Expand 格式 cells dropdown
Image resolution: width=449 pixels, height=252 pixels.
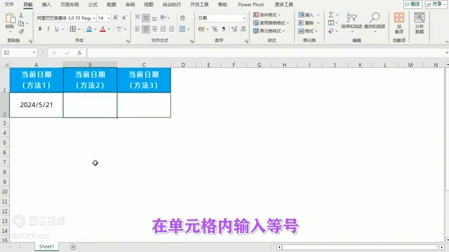click(316, 31)
